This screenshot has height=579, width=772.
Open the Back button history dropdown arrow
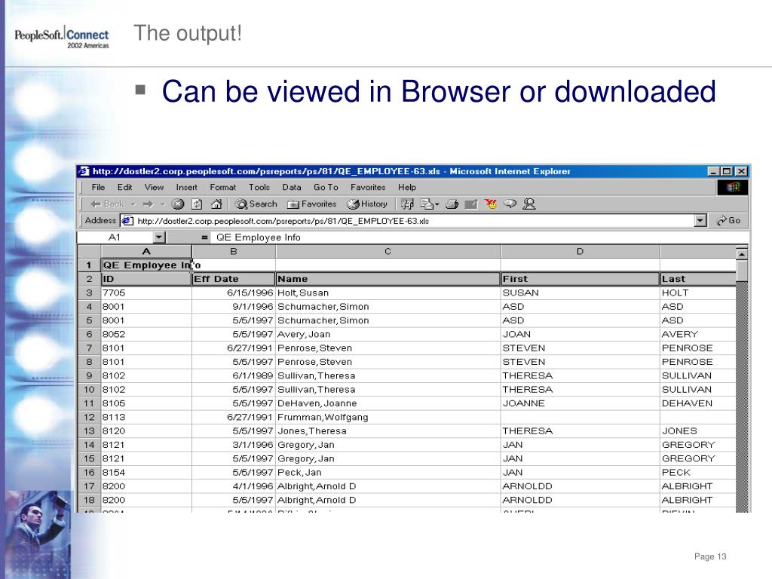click(x=133, y=204)
